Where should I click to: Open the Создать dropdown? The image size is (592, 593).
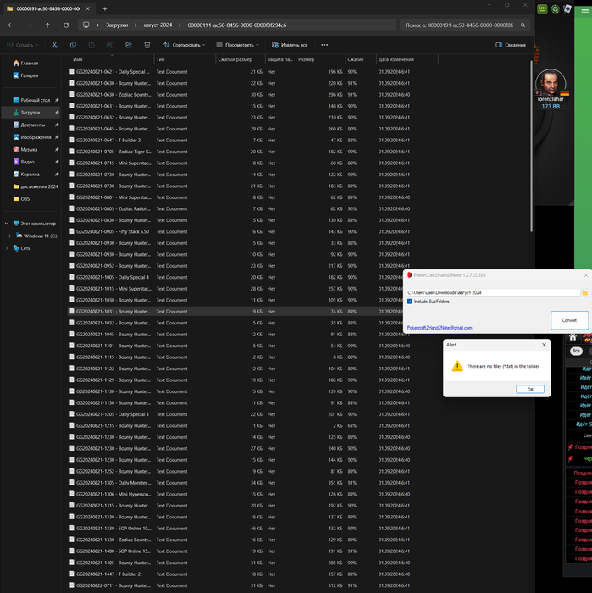[23, 45]
